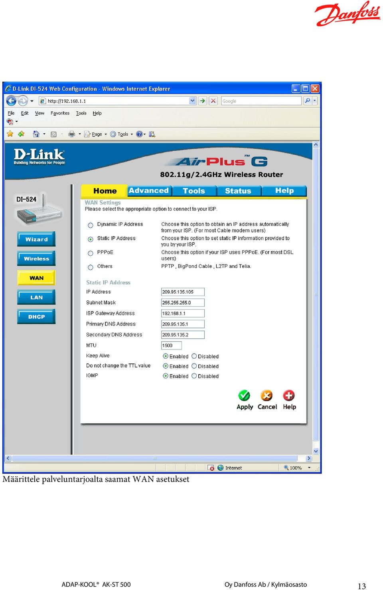Click the RSS Feeds toolbar icon
The image size is (383, 590).
[x=53, y=134]
